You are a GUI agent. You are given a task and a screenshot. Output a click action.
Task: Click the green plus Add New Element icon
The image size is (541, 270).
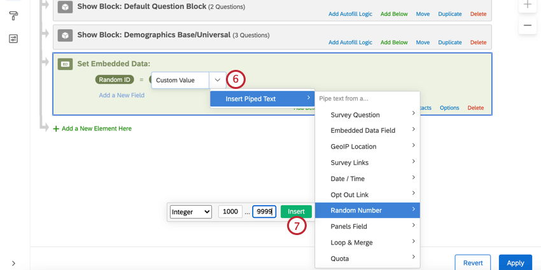(x=56, y=128)
